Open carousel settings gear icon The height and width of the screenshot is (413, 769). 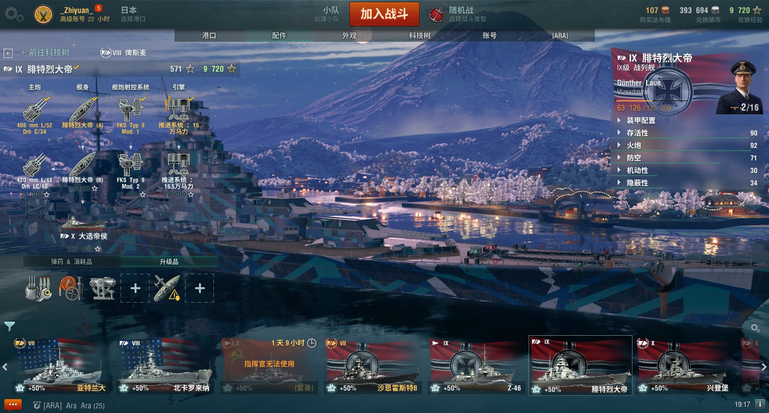755,328
